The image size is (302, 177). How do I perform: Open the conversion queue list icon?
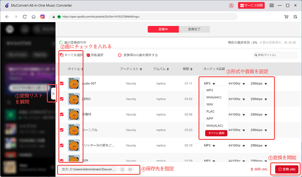[x=295, y=17]
